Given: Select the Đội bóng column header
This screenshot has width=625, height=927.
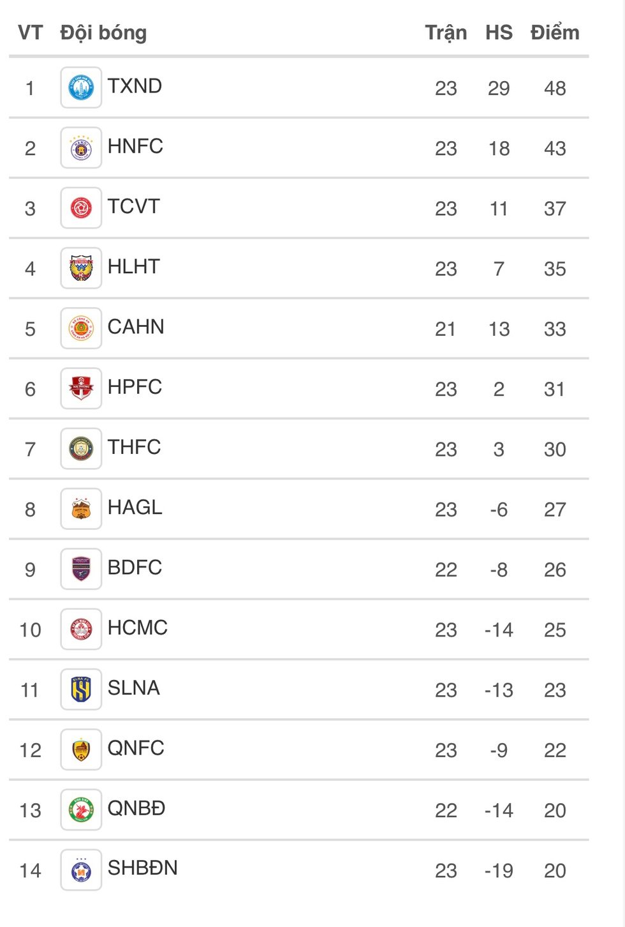Looking at the screenshot, I should (103, 33).
